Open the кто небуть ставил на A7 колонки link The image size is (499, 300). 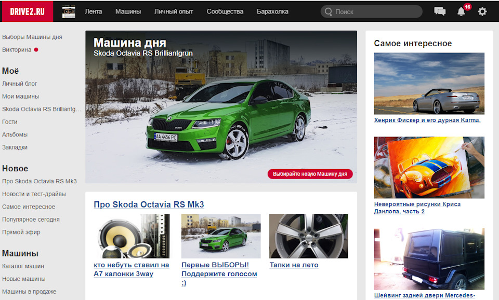pos(131,269)
